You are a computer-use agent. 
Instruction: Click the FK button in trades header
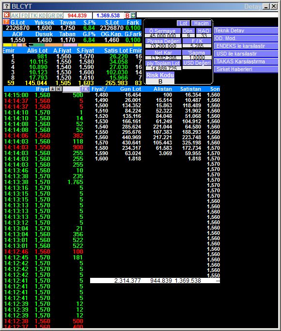click(x=85, y=89)
